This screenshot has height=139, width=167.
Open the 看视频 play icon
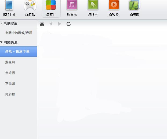114,5
